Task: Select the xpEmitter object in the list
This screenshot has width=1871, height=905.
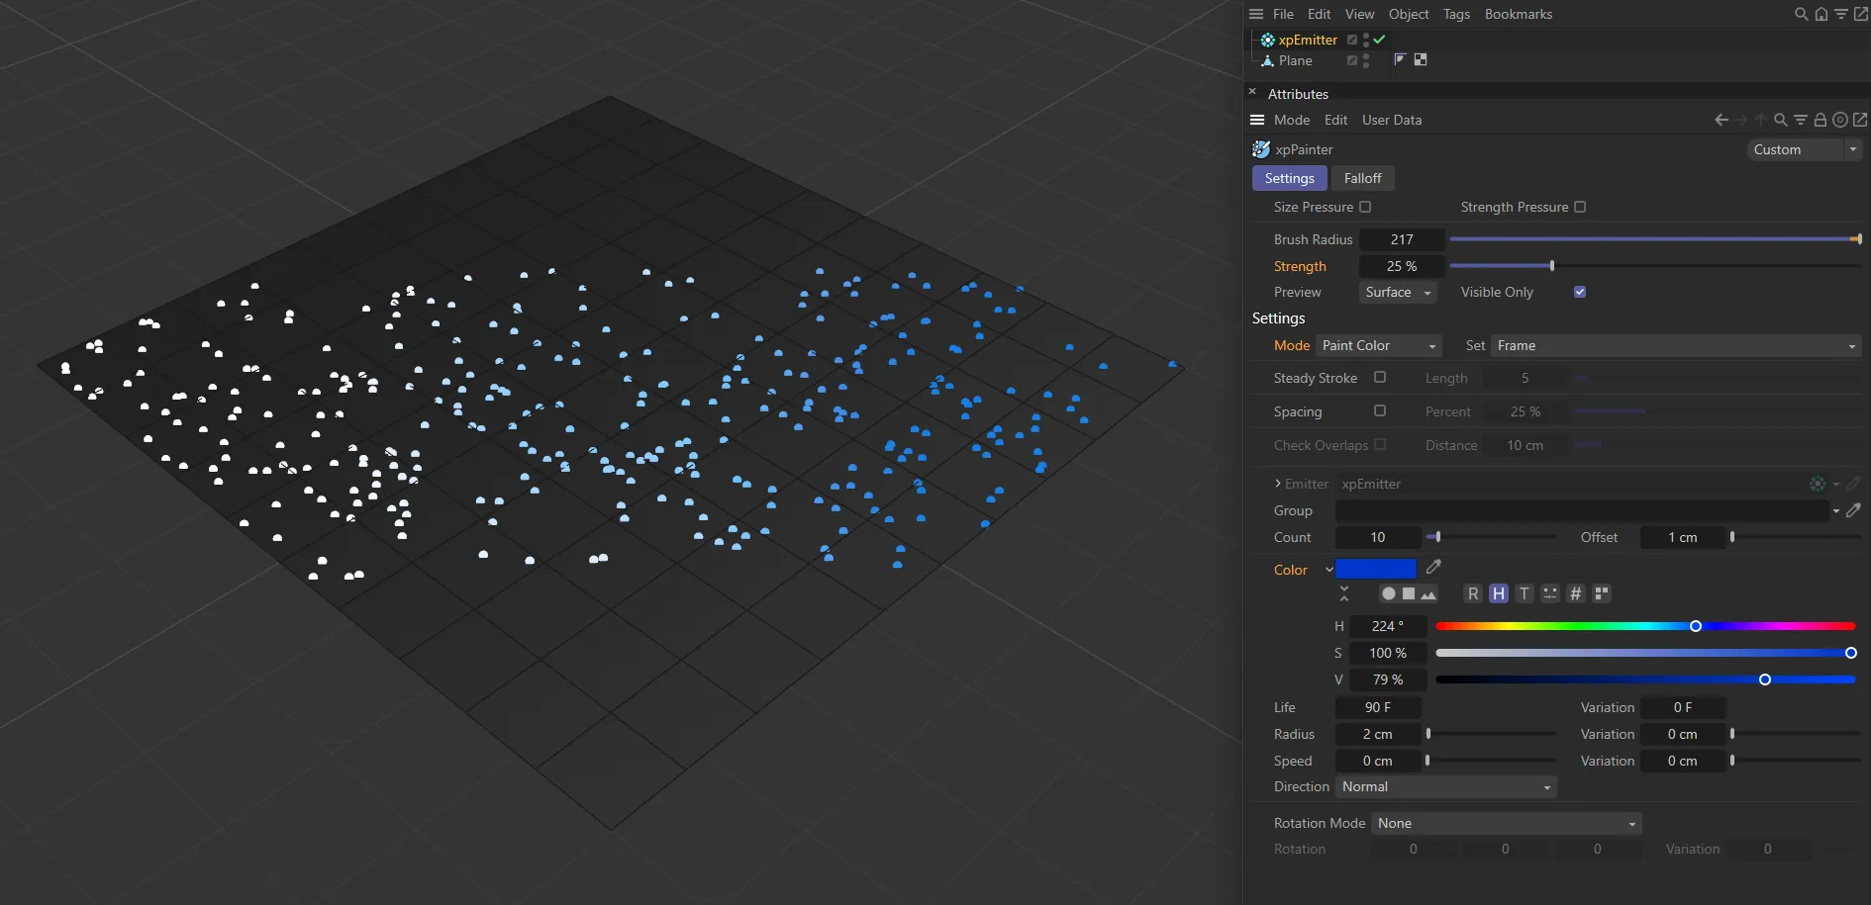Action: [x=1307, y=40]
